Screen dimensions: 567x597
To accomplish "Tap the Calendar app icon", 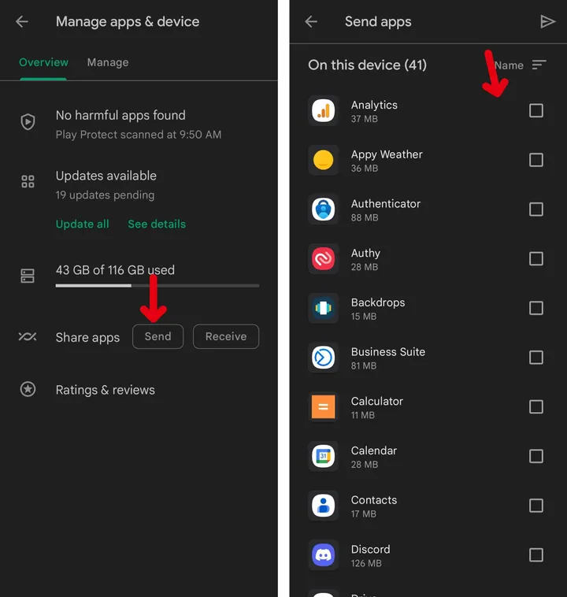I will (x=324, y=456).
